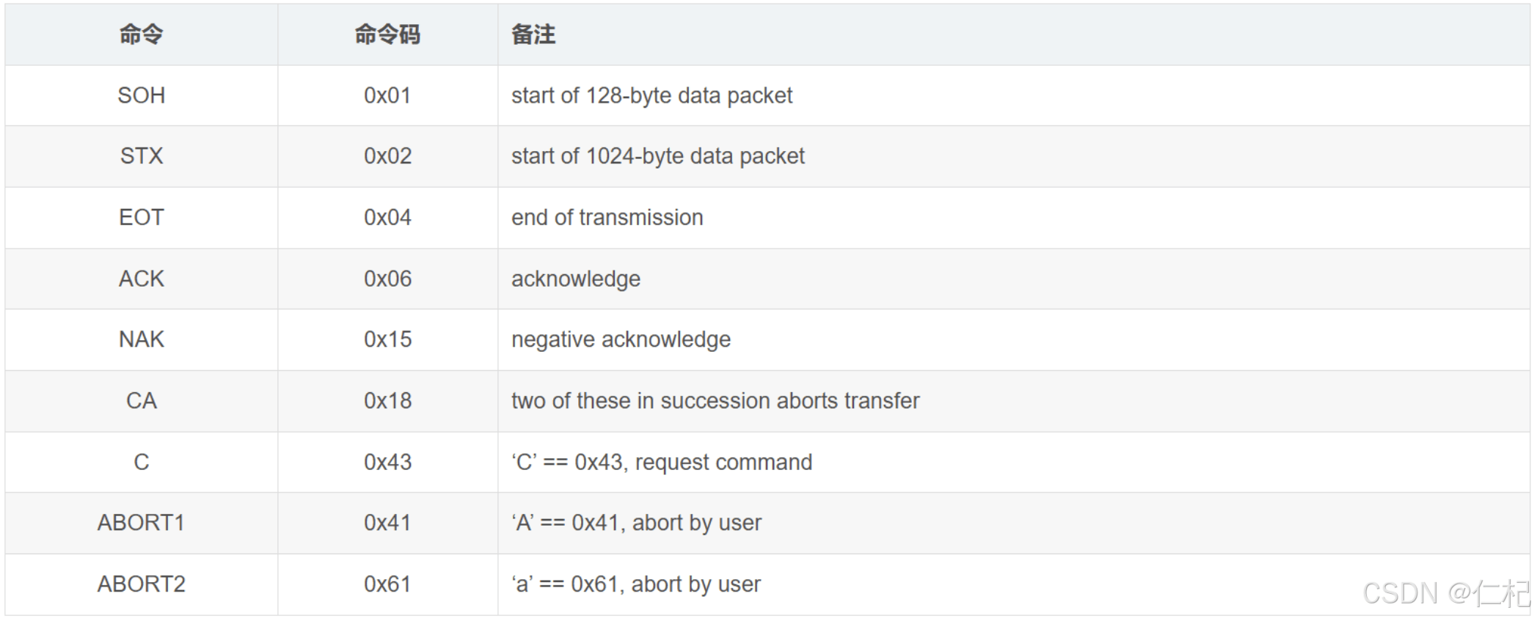The image size is (1534, 618).
Task: Click the ABORT2 command cell
Action: 141,584
